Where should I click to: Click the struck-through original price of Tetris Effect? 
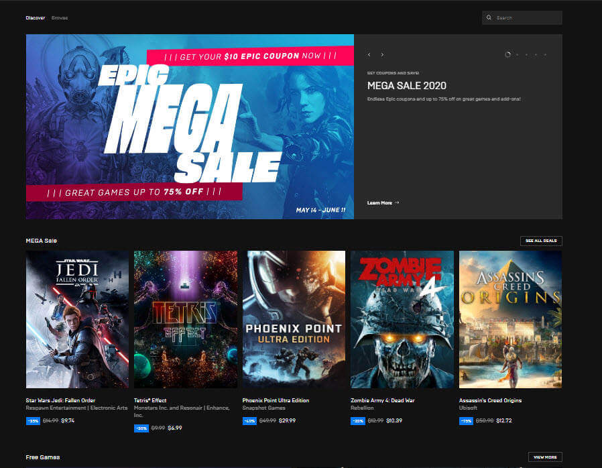click(x=158, y=428)
